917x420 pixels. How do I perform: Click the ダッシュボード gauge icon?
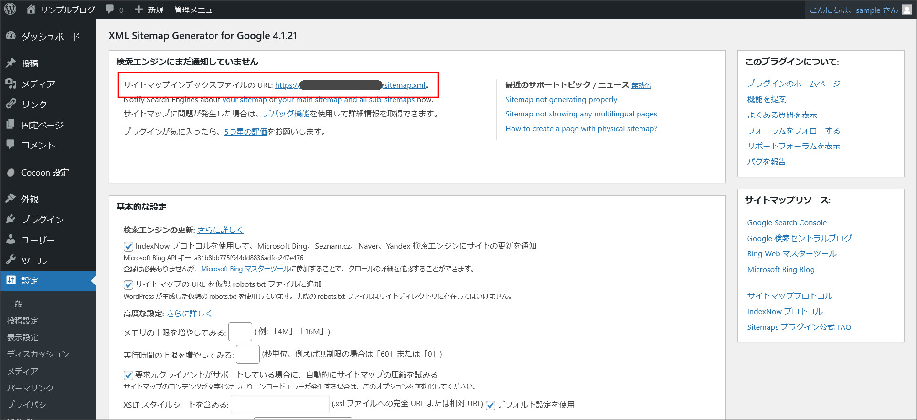point(11,36)
